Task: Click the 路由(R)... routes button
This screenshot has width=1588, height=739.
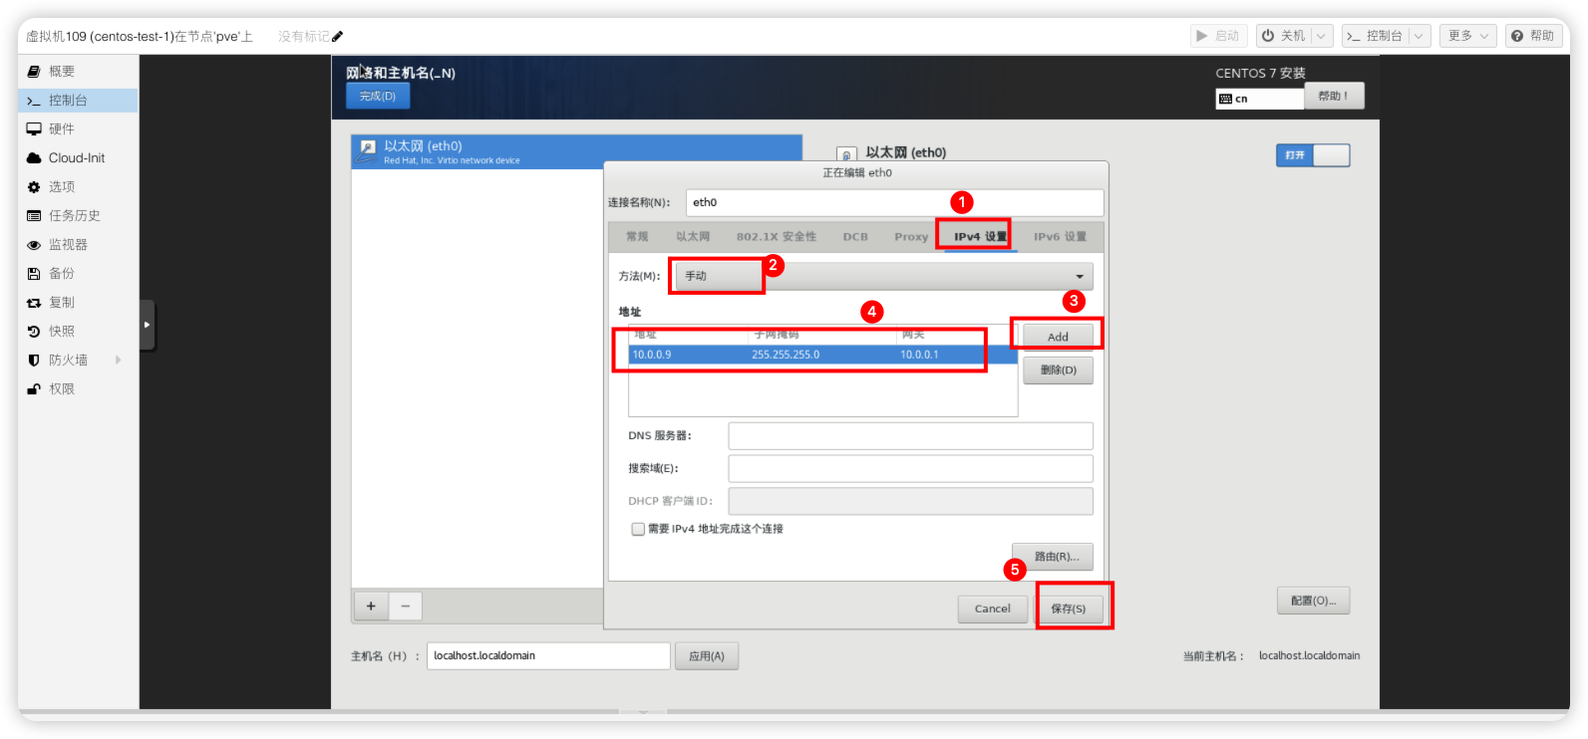Action: [x=1053, y=557]
